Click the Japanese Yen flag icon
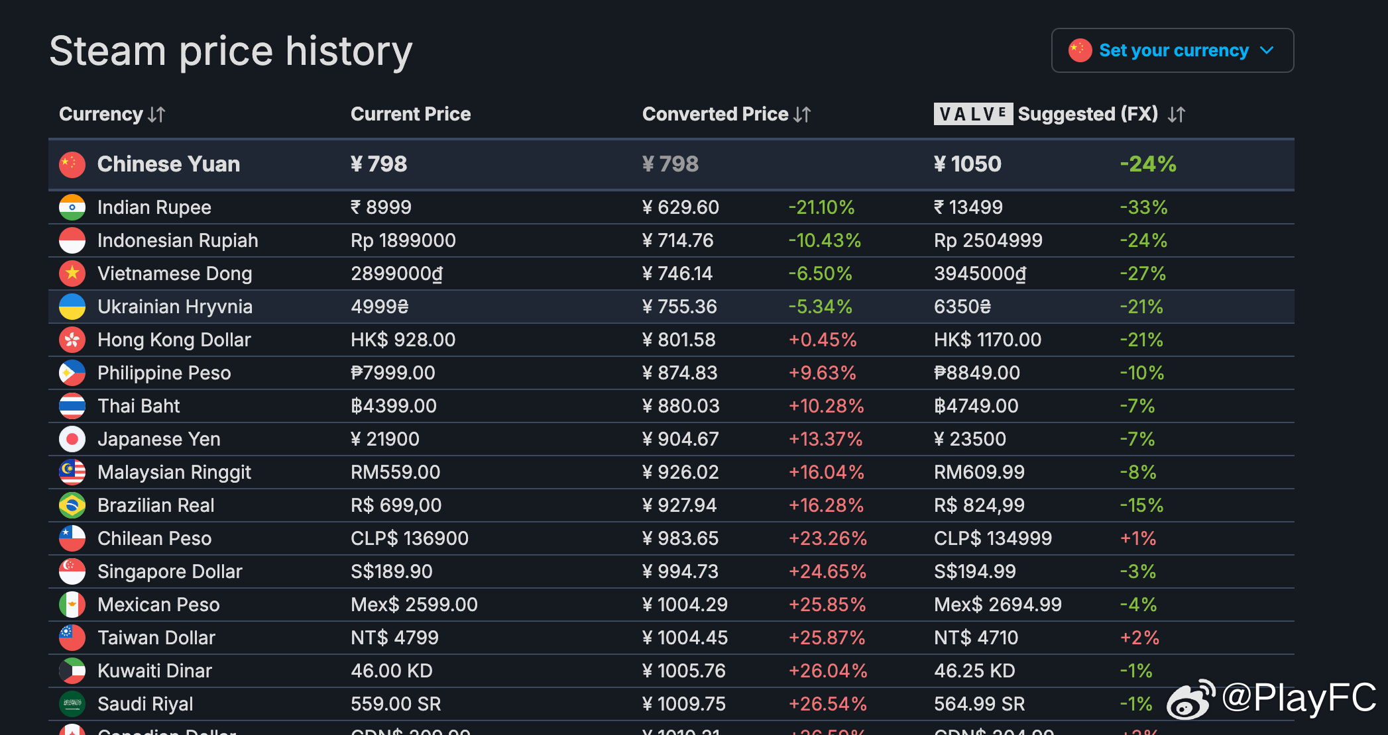The height and width of the screenshot is (735, 1388). click(72, 439)
